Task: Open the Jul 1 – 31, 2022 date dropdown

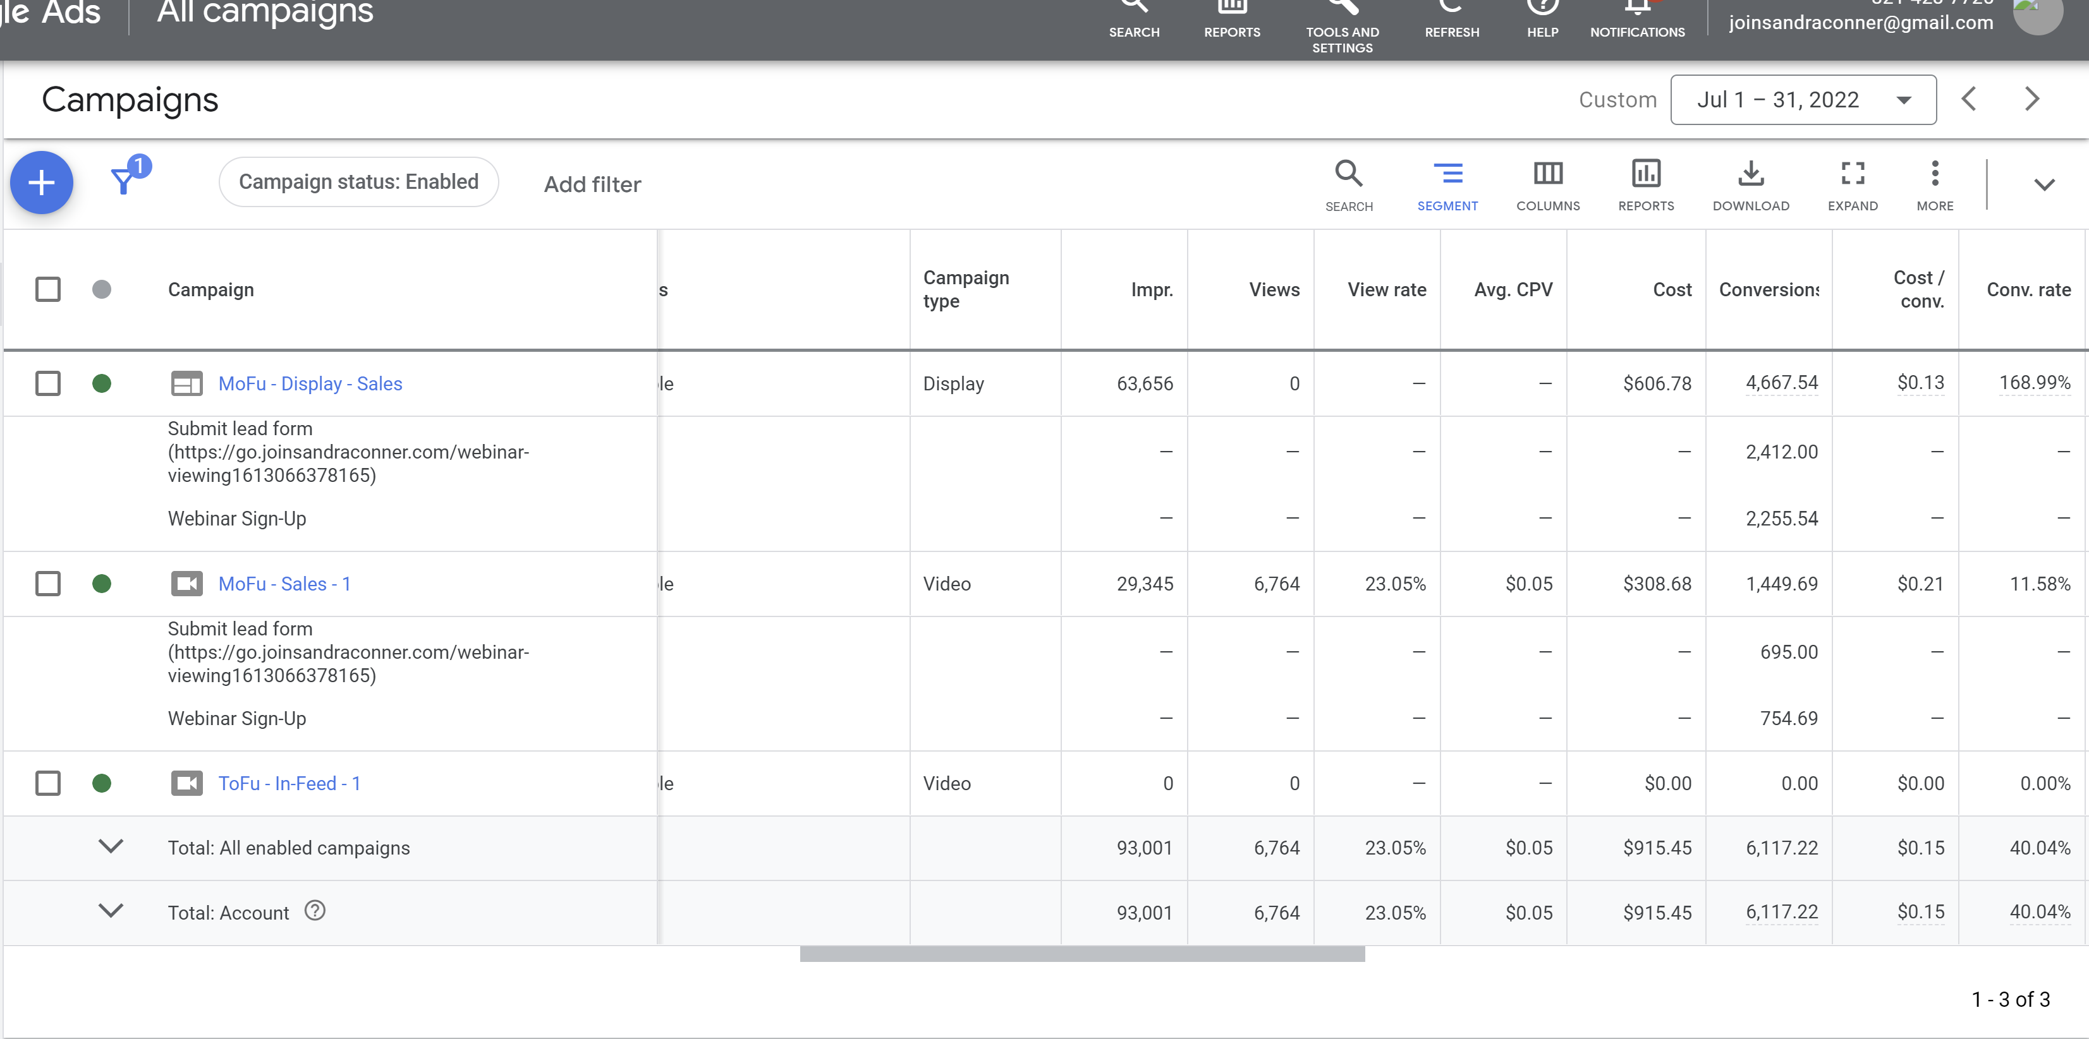Action: [1802, 100]
